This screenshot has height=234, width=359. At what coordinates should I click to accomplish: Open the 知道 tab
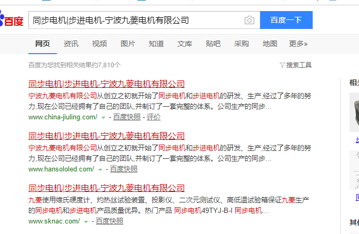156,44
